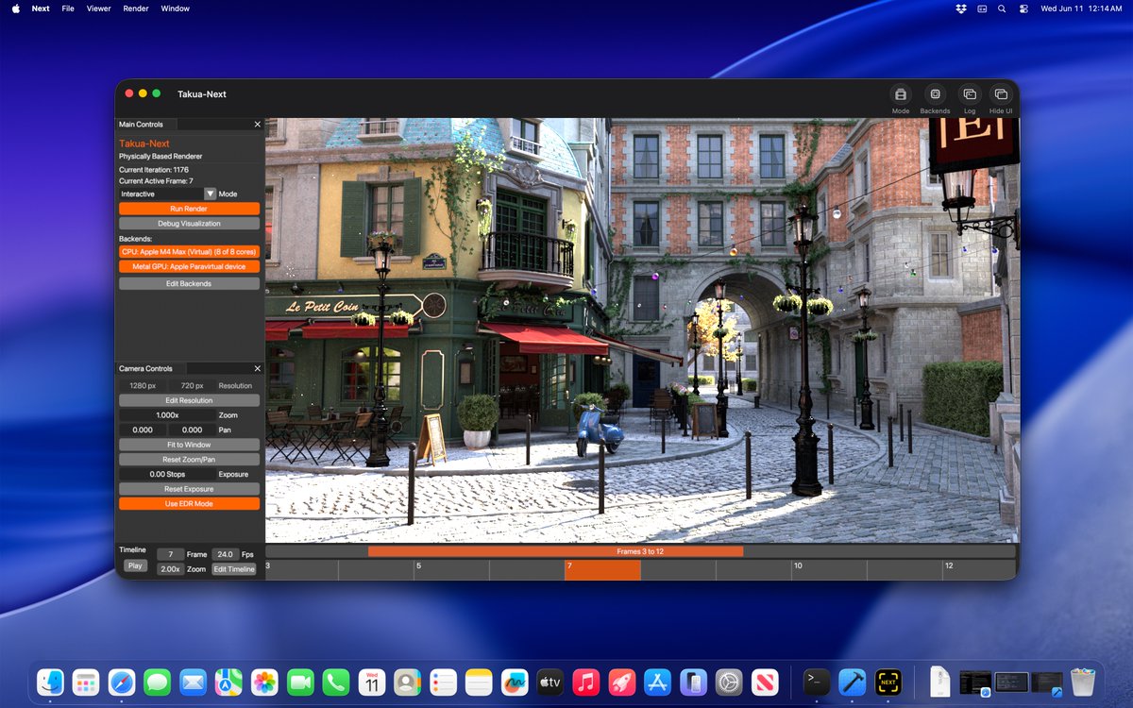Viewport: 1133px width, 708px height.
Task: Open Finder from the Dock
Action: (50, 682)
